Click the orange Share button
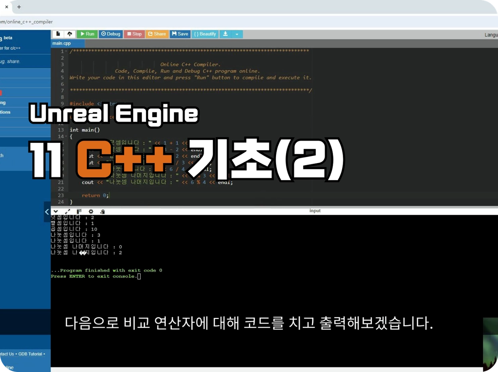Image resolution: width=498 pixels, height=372 pixels. click(157, 34)
